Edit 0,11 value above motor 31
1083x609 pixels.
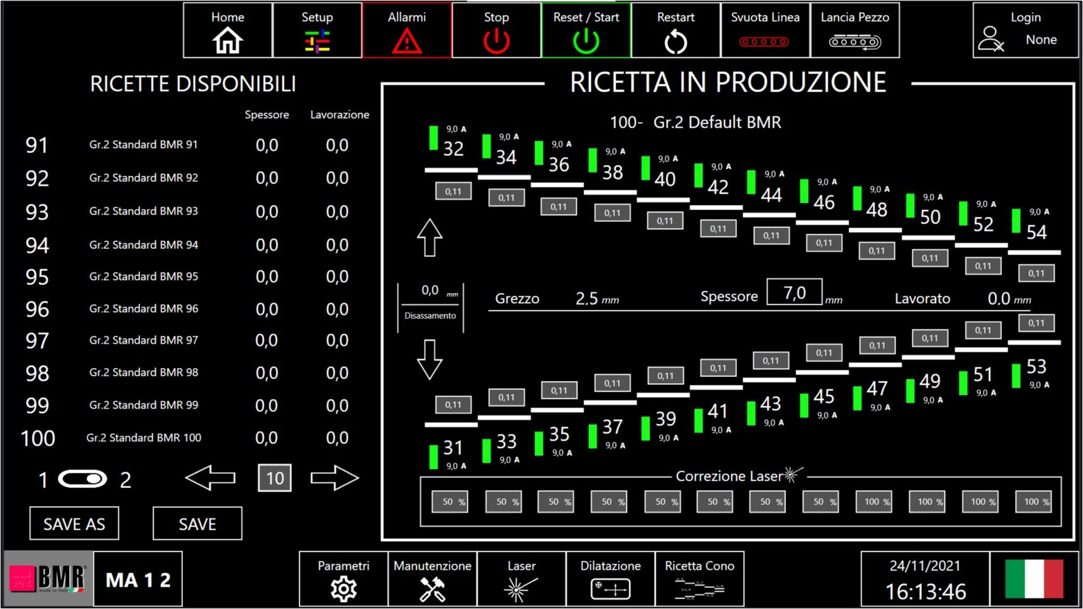tap(454, 405)
